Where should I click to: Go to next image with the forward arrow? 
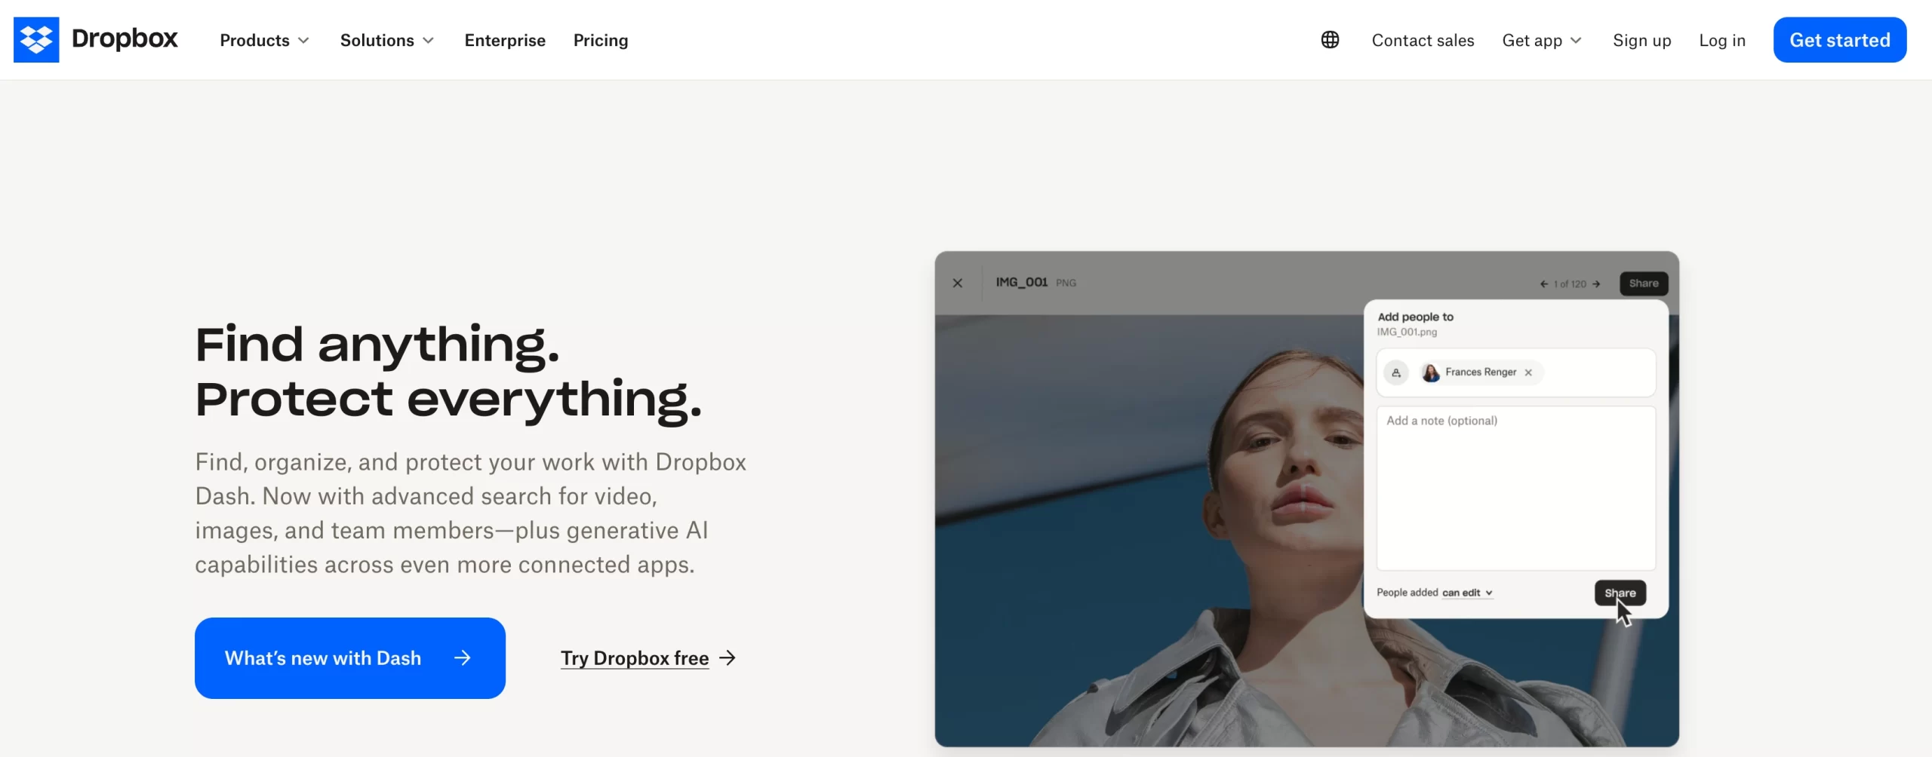click(1597, 283)
